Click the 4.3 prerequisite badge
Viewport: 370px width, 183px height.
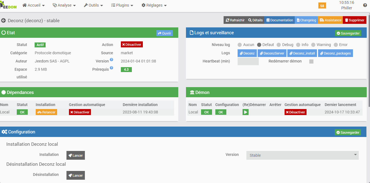click(x=126, y=70)
